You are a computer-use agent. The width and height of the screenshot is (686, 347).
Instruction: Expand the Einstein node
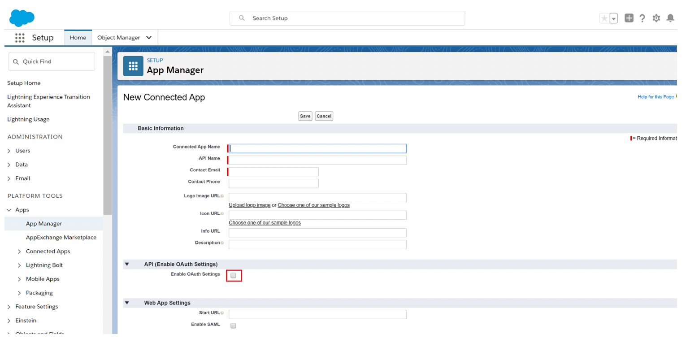click(9, 321)
